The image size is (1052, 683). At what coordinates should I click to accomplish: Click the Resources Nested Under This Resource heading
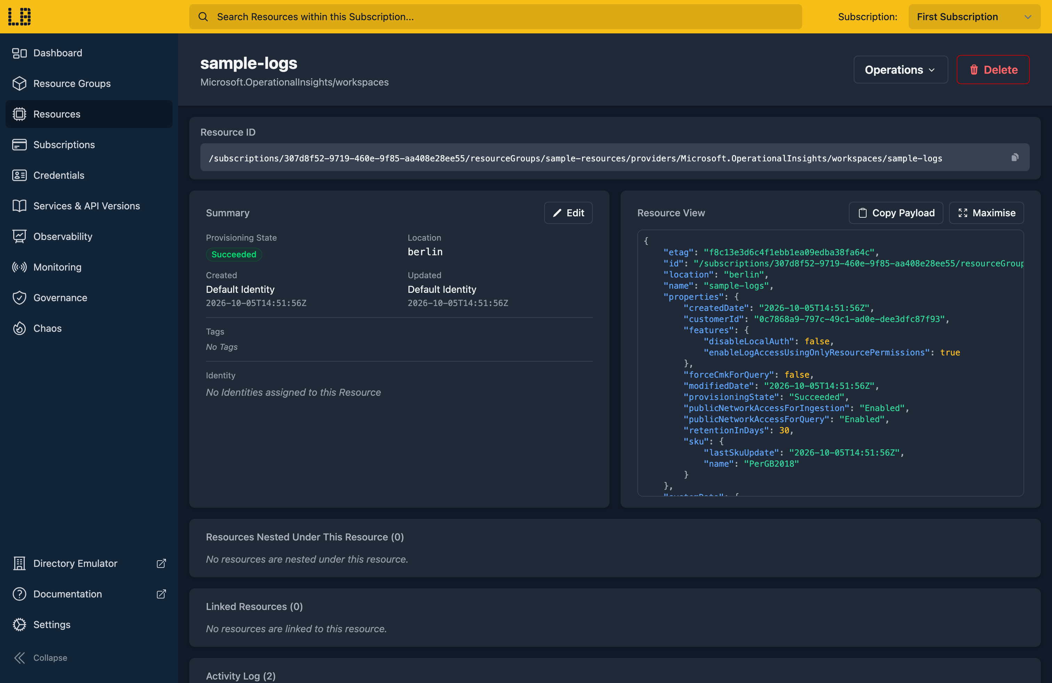(x=304, y=537)
